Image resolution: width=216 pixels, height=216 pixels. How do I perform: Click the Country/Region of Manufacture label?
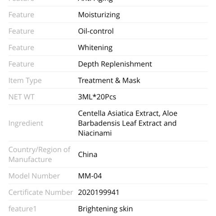(39, 154)
